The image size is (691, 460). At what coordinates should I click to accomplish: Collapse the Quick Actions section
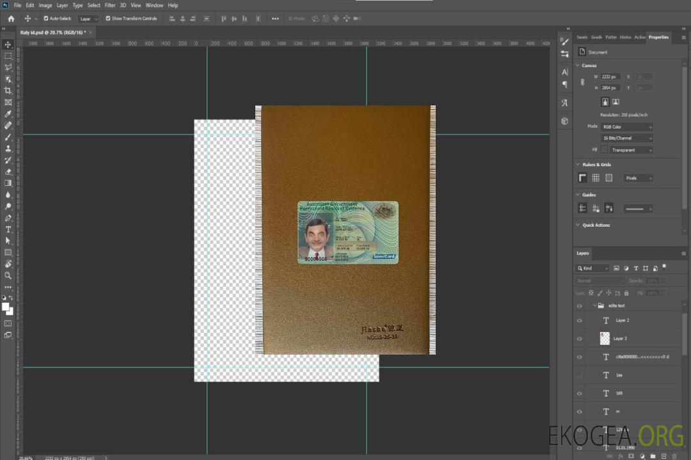(x=578, y=225)
